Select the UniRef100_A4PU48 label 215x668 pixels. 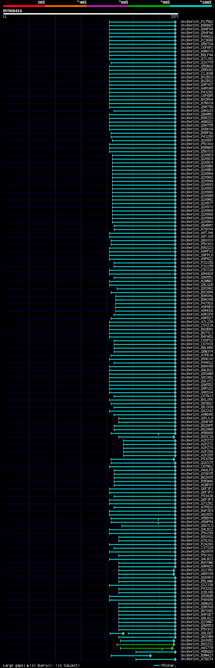pyautogui.click(x=197, y=88)
